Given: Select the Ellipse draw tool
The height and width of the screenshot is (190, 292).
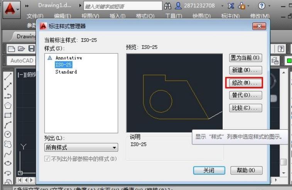Looking at the screenshot, I should click(8, 163).
